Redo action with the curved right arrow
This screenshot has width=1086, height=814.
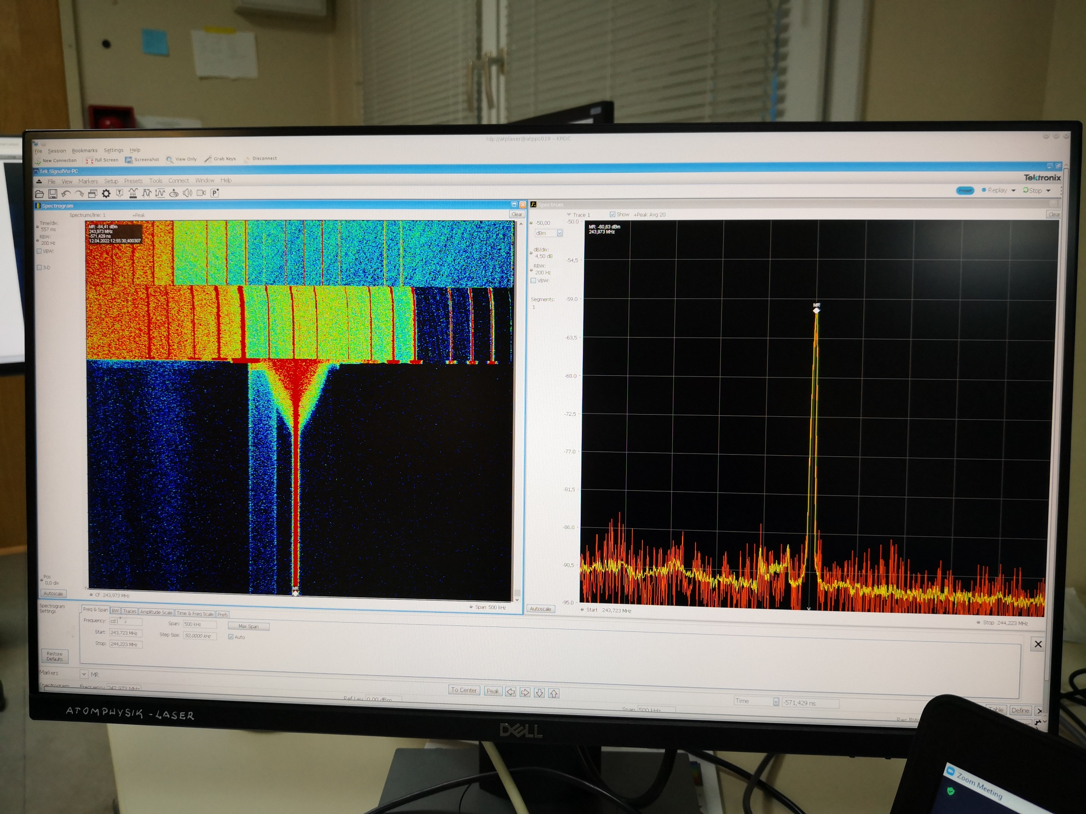79,194
